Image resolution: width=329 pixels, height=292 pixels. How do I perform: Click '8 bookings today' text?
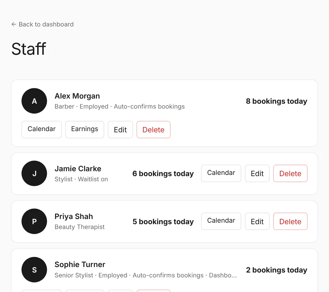[x=277, y=101]
